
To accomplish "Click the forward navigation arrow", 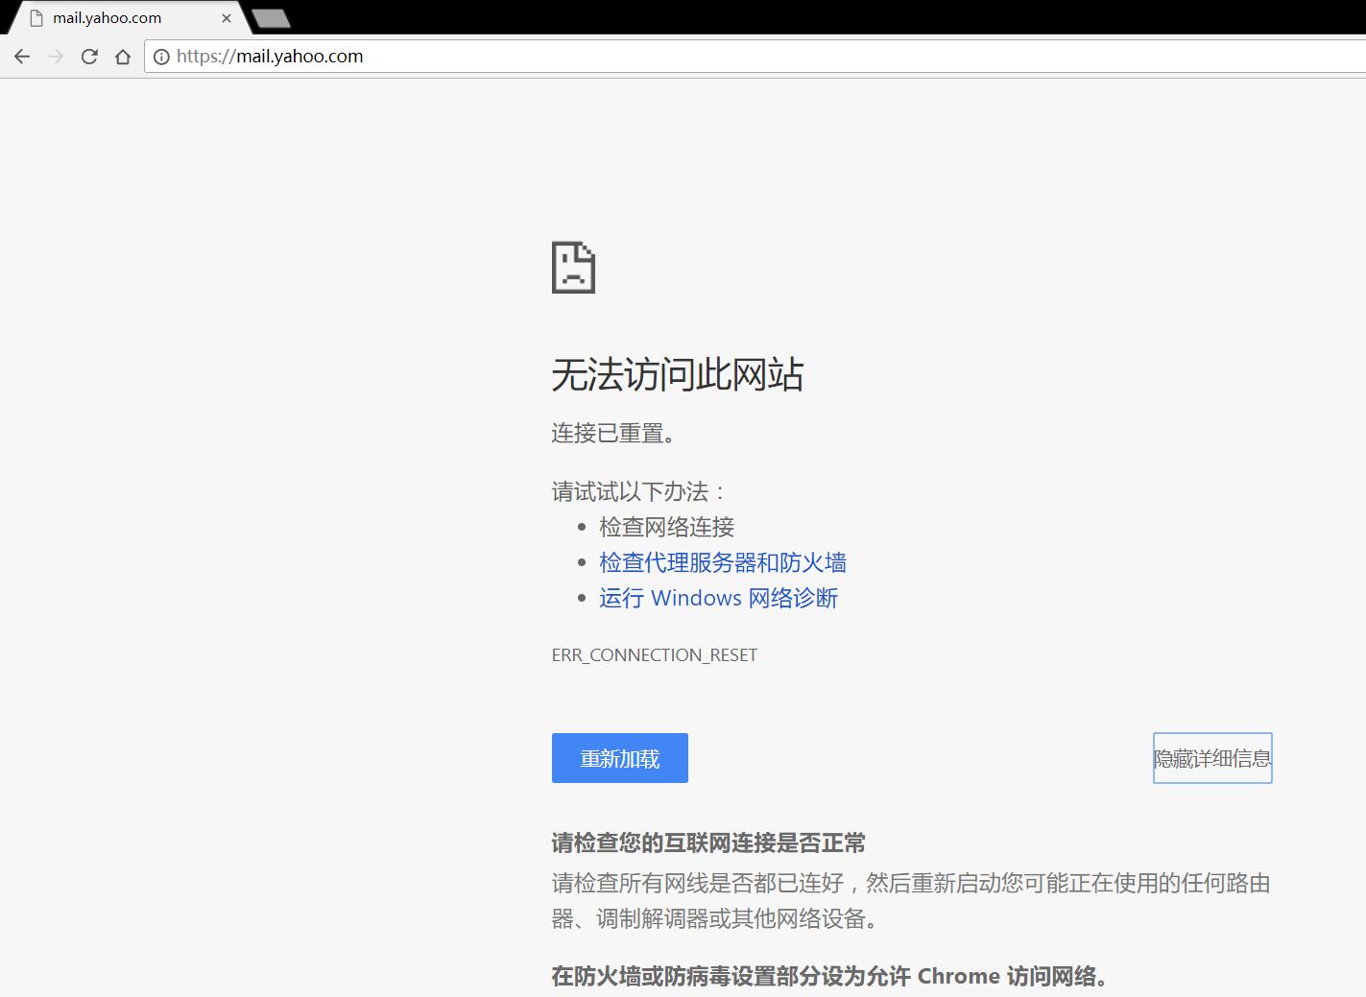I will (56, 57).
